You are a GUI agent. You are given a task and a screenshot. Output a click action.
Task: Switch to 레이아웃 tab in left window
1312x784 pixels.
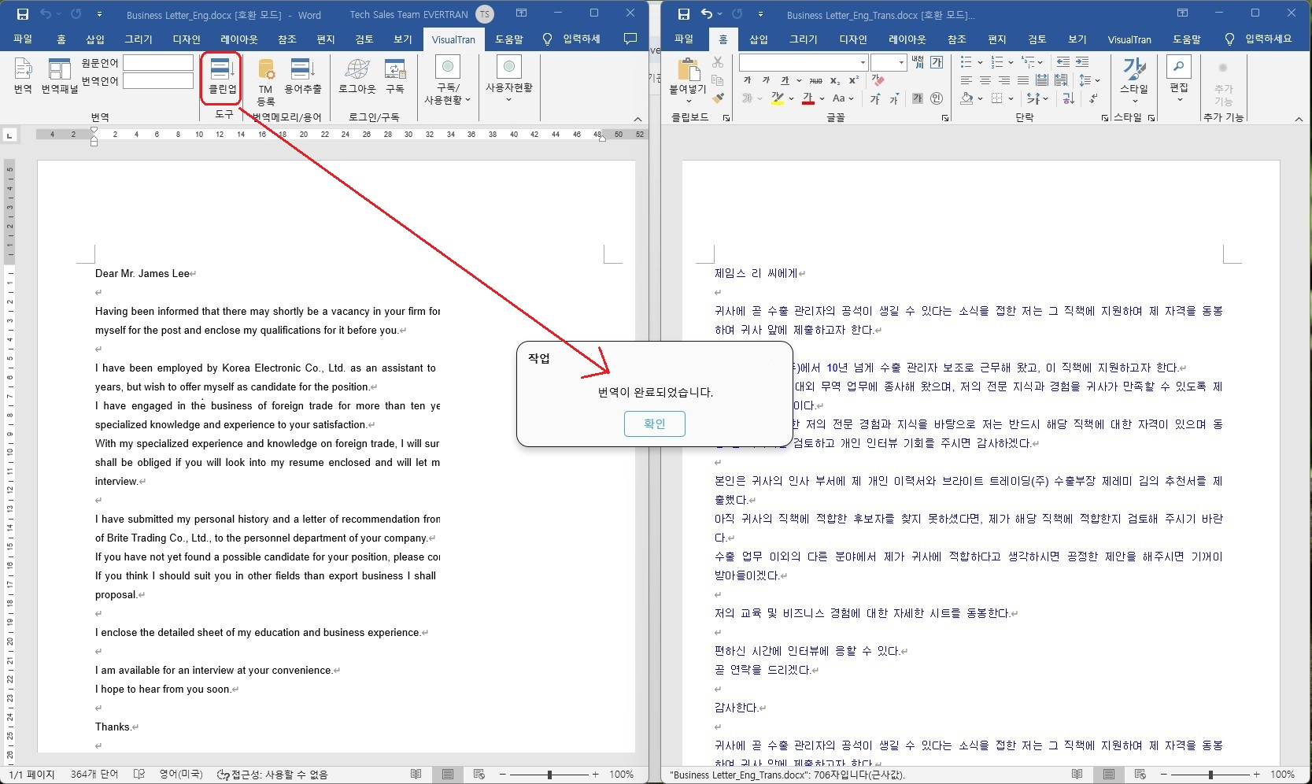tap(239, 39)
